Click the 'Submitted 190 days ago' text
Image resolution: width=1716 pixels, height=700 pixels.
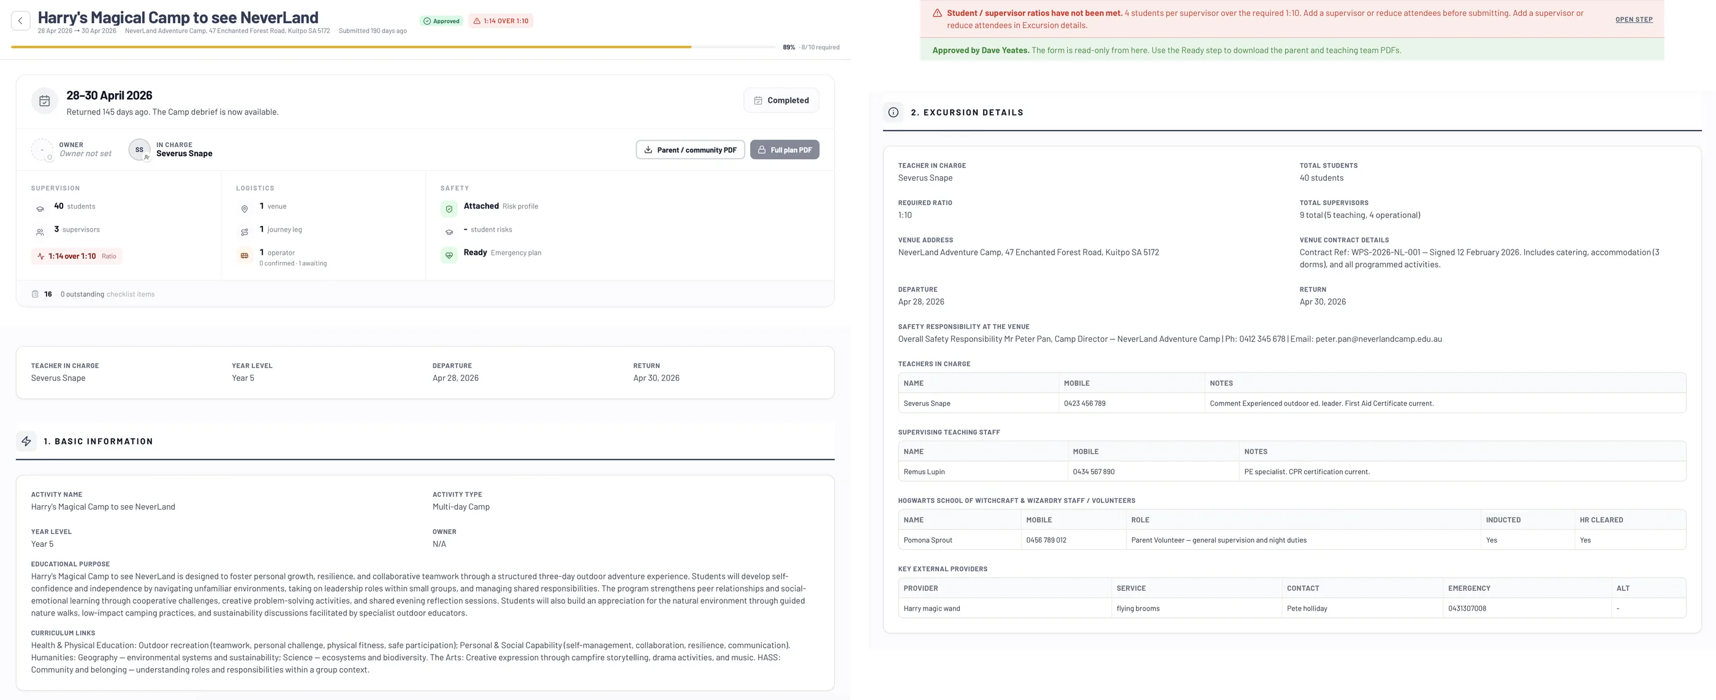(373, 31)
